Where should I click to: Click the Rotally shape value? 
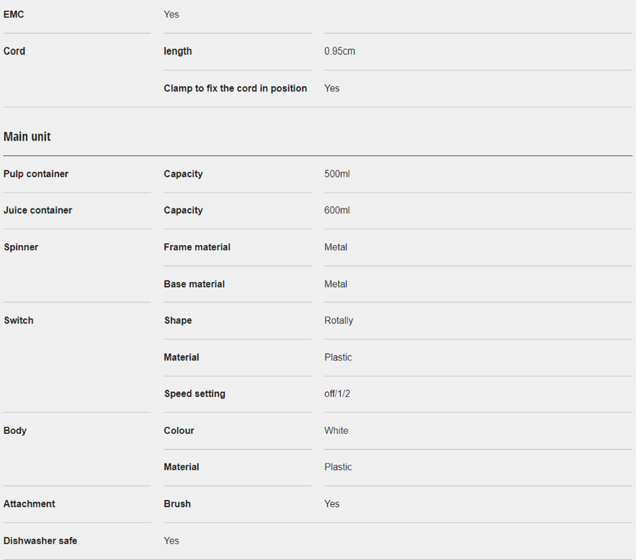338,321
